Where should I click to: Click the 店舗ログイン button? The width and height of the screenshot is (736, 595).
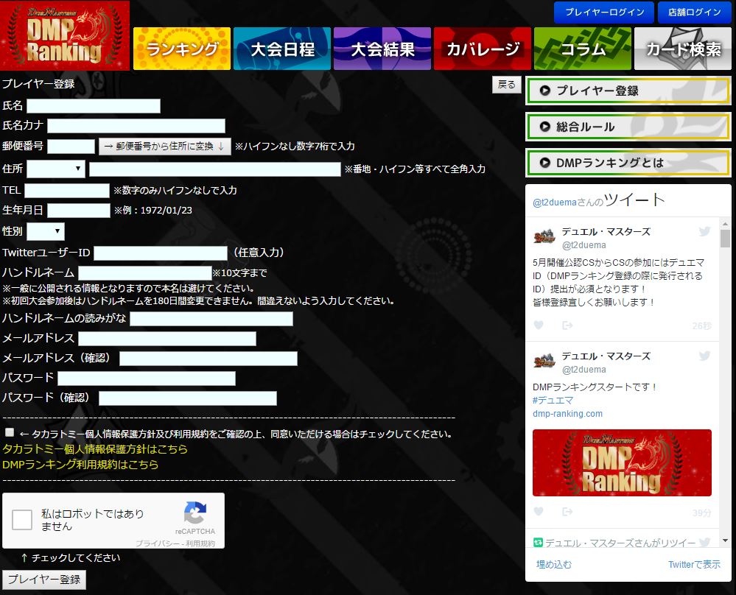(694, 13)
